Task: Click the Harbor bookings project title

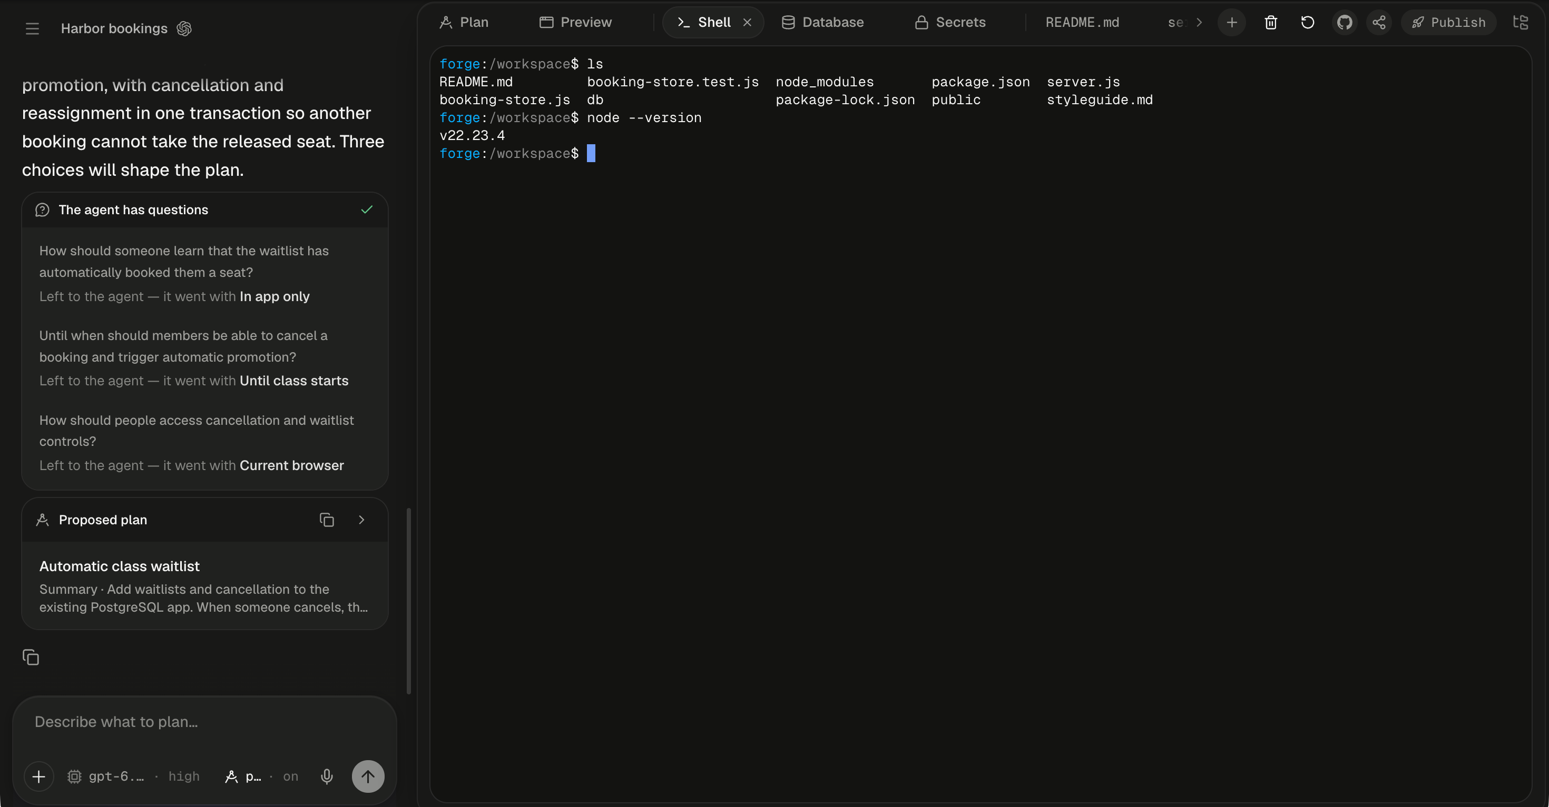Action: pos(114,28)
